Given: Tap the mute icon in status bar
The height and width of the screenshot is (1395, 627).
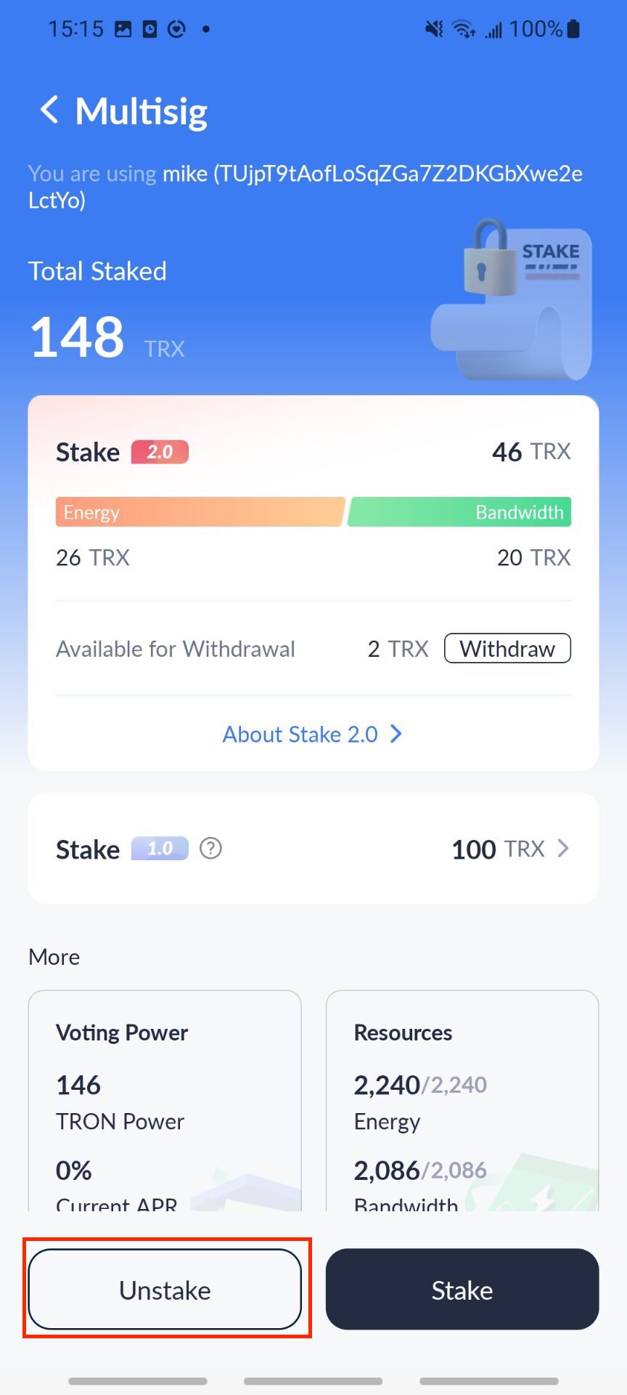Looking at the screenshot, I should click(x=434, y=29).
